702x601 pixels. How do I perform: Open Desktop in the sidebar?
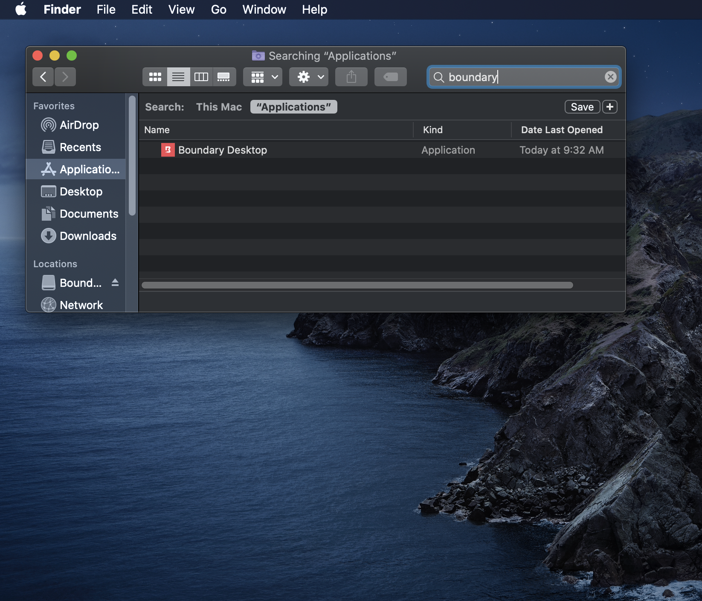(x=76, y=192)
